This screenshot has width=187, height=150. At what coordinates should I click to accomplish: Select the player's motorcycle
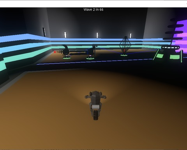[95, 105]
